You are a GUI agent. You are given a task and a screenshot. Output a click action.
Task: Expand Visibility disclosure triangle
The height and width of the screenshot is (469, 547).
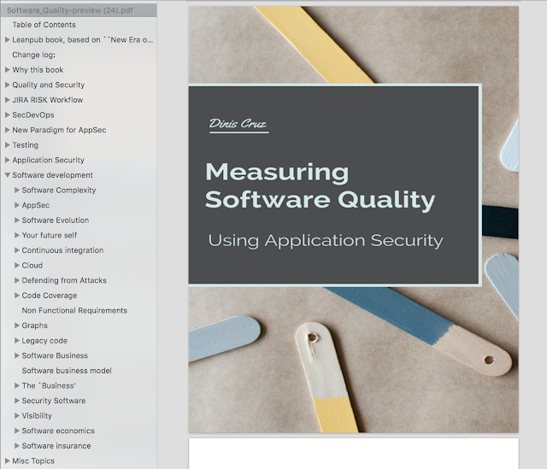click(x=16, y=416)
